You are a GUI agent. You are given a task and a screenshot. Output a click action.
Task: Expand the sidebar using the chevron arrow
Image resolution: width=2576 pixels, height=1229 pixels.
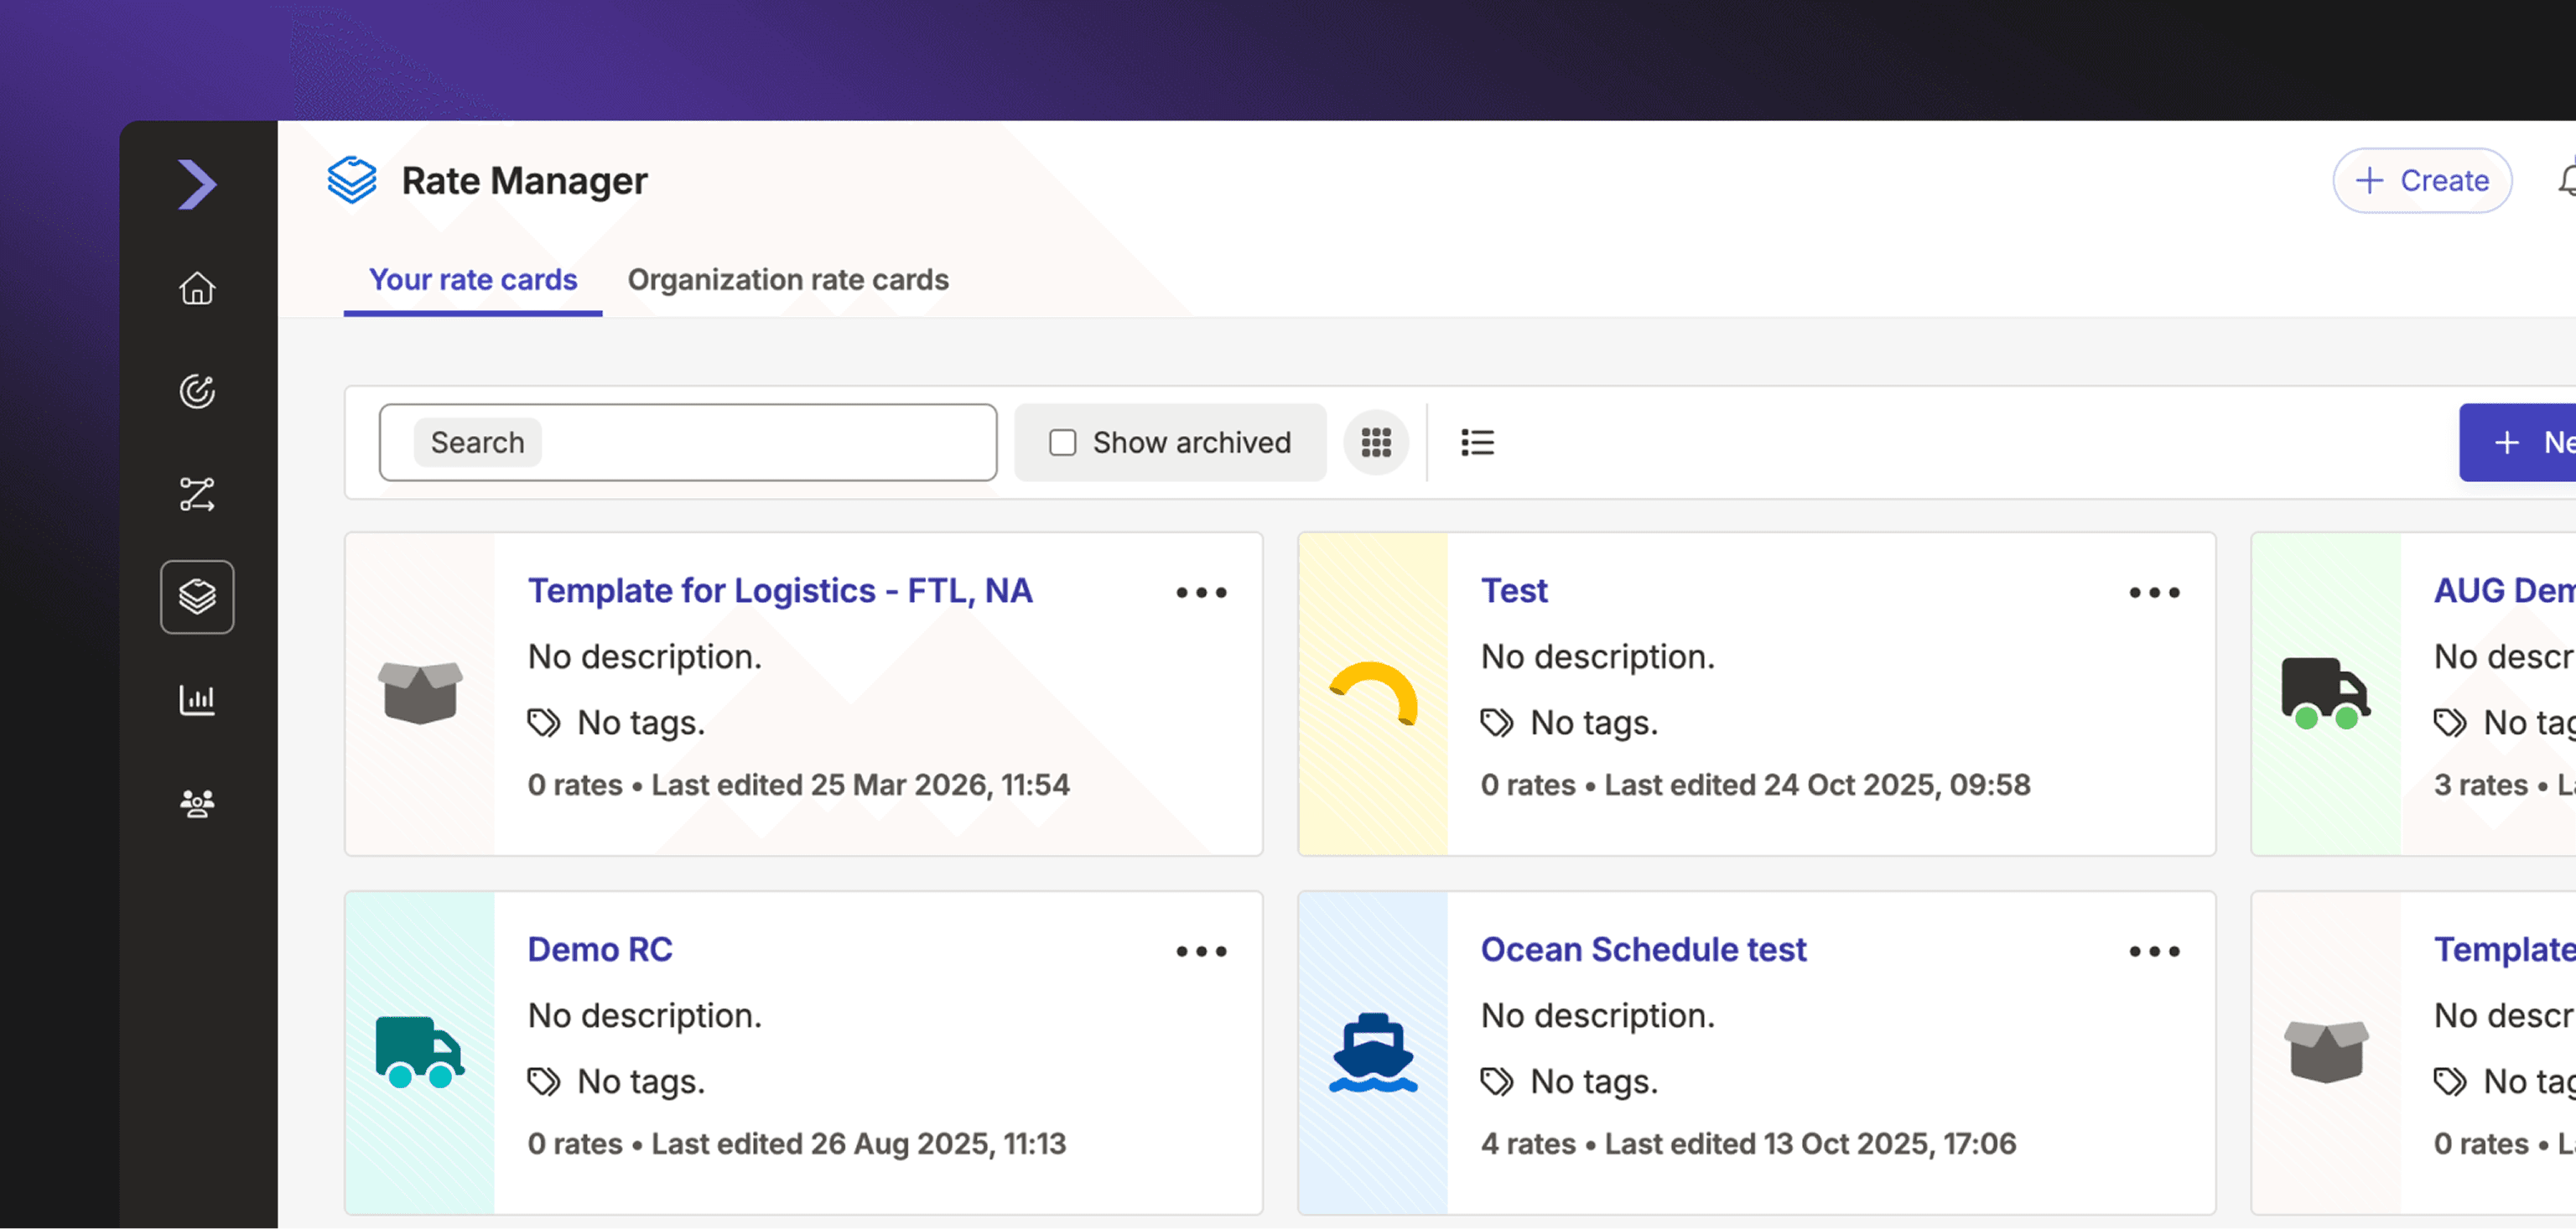[199, 183]
